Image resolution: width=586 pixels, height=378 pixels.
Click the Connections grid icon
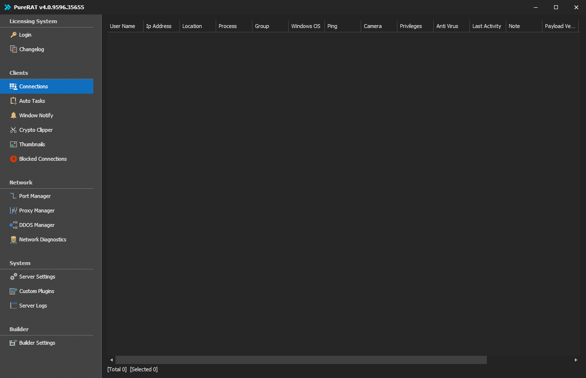[x=14, y=86]
